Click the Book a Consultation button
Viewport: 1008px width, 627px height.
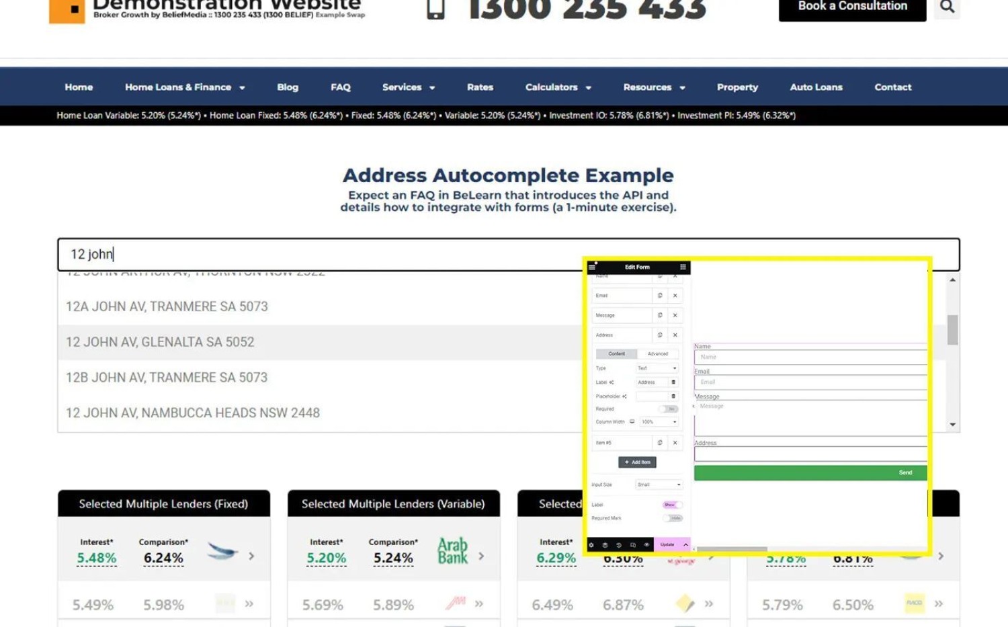tap(852, 7)
